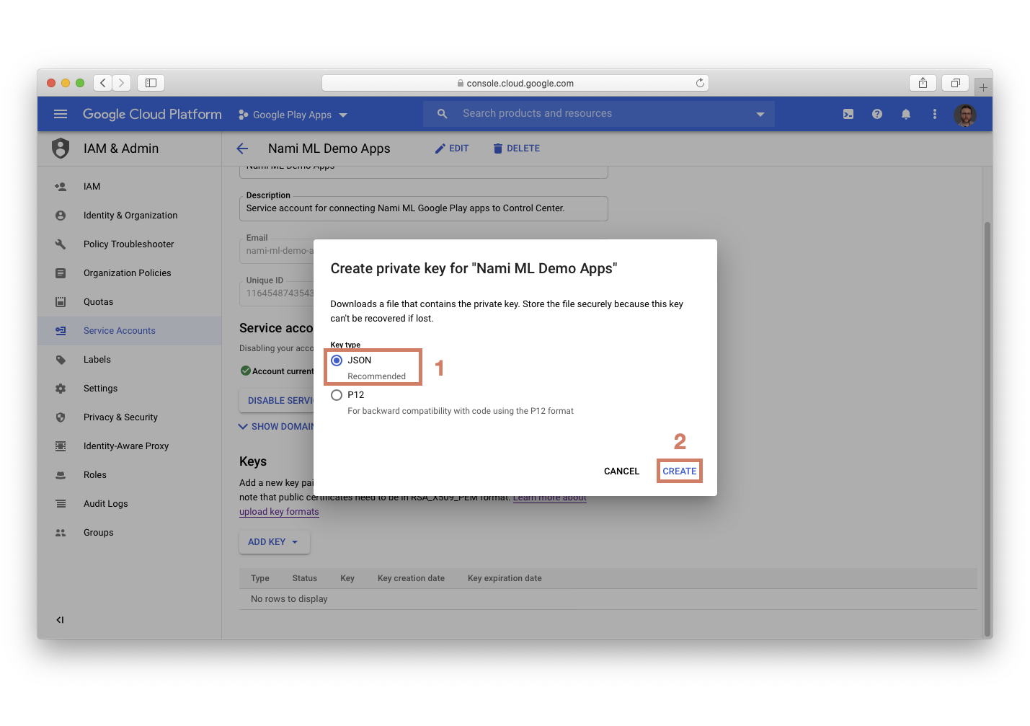Click the Key expiration date column header
The image size is (1030, 726).
point(505,578)
